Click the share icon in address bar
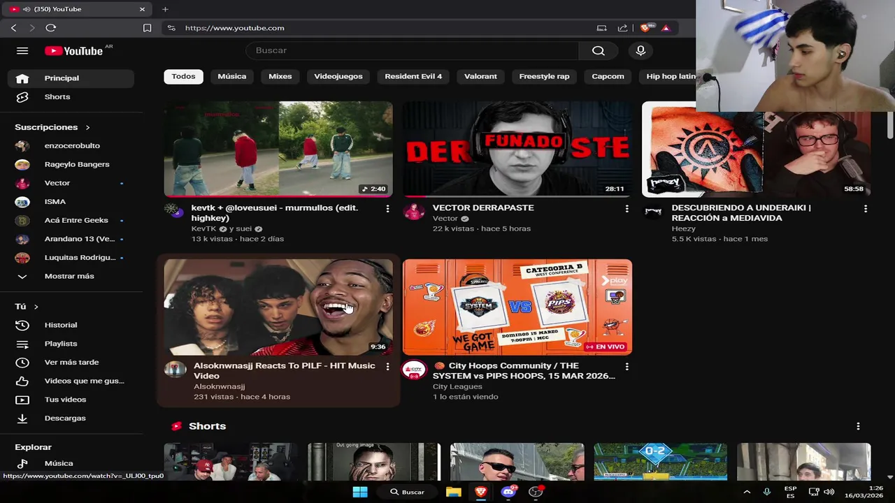Viewport: 895px width, 503px height. (x=622, y=28)
